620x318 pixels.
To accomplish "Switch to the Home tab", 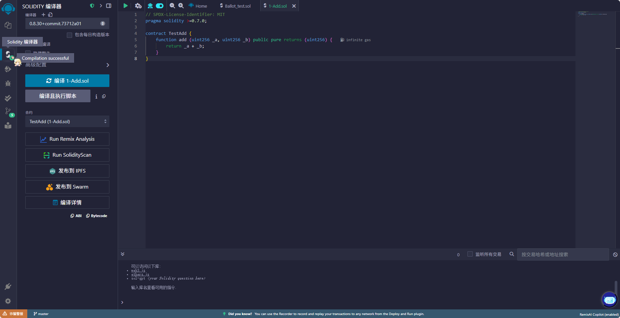I will (x=201, y=6).
